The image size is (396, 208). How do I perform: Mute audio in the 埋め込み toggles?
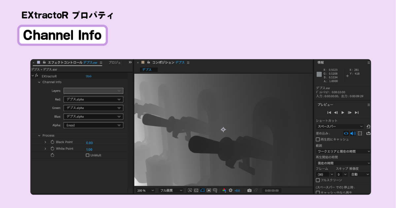(353, 133)
